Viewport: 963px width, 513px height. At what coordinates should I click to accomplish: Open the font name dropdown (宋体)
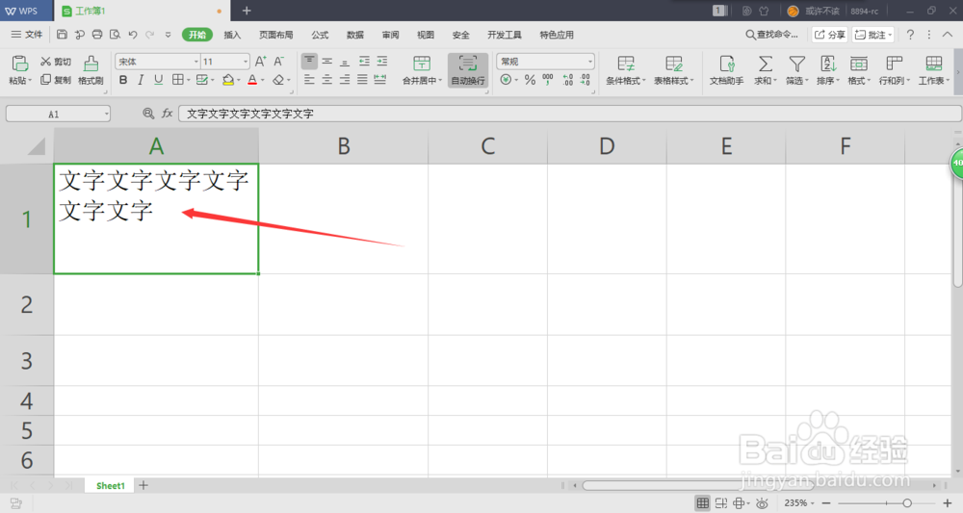195,62
